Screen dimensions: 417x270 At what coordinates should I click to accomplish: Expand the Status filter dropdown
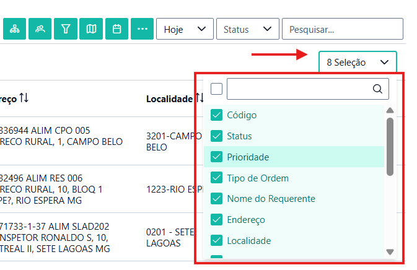click(x=247, y=29)
